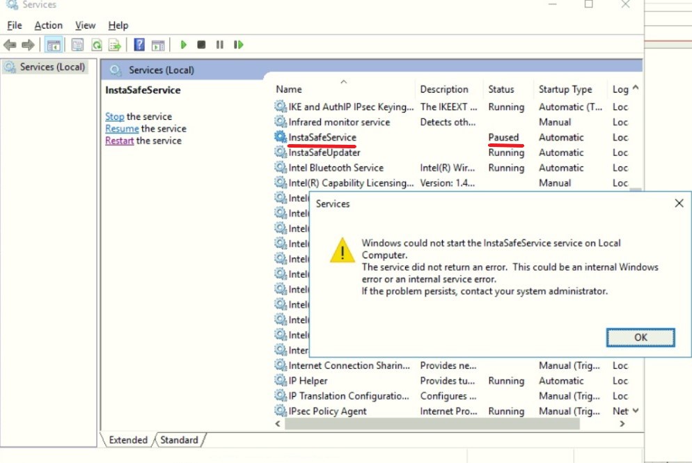Click the IPsec Policy Agent gear icon
Image resolution: width=692 pixels, height=463 pixels.
pyautogui.click(x=281, y=411)
